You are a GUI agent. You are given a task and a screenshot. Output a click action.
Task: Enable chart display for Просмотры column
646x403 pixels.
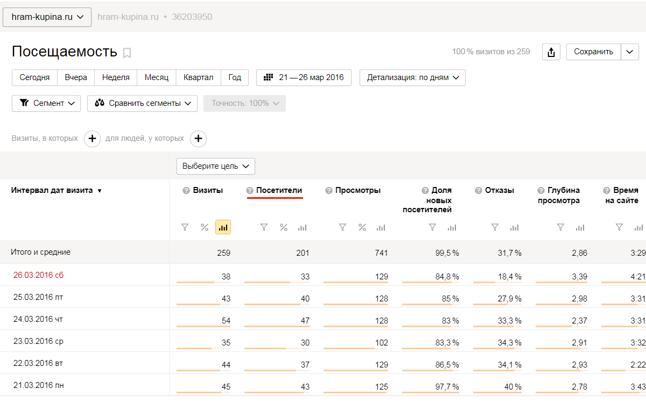coord(381,227)
